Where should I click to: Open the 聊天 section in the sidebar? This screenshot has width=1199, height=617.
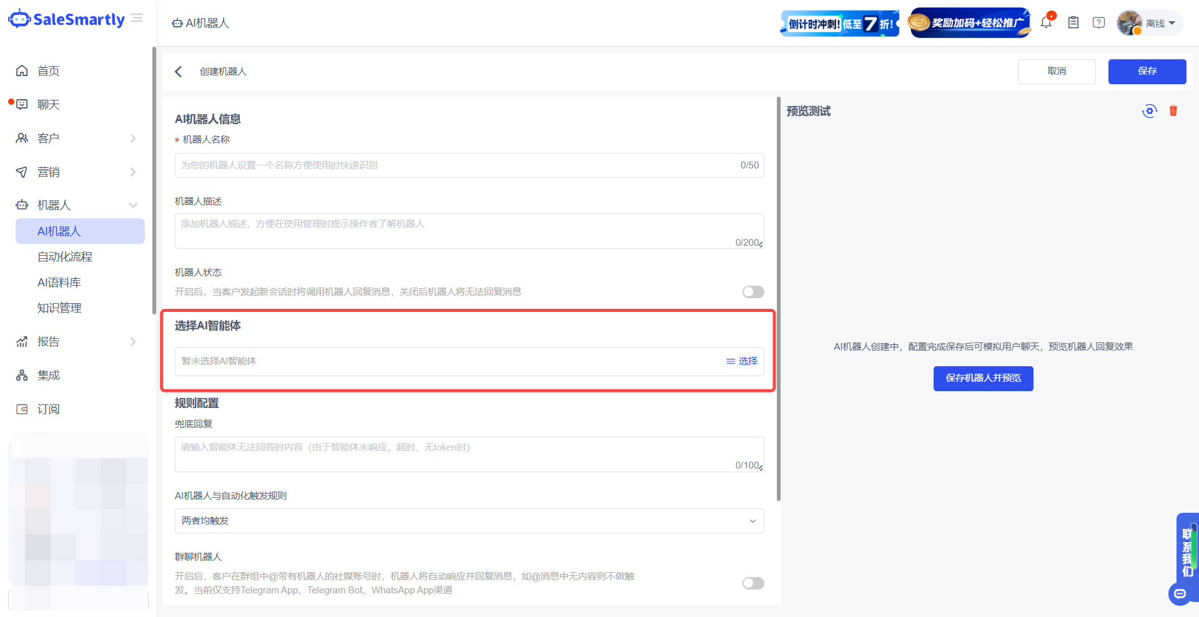[47, 104]
